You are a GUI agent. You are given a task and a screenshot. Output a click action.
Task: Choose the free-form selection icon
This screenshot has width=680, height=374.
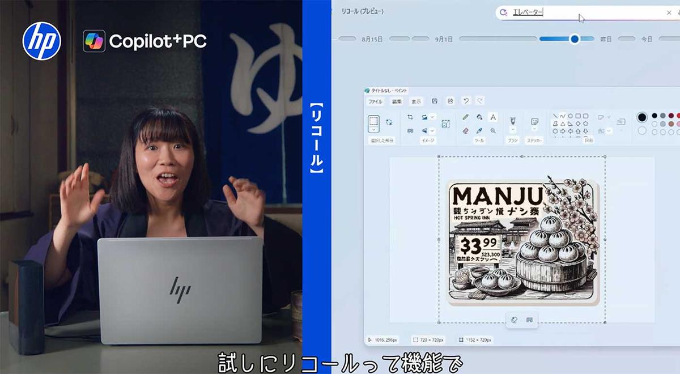point(389,122)
